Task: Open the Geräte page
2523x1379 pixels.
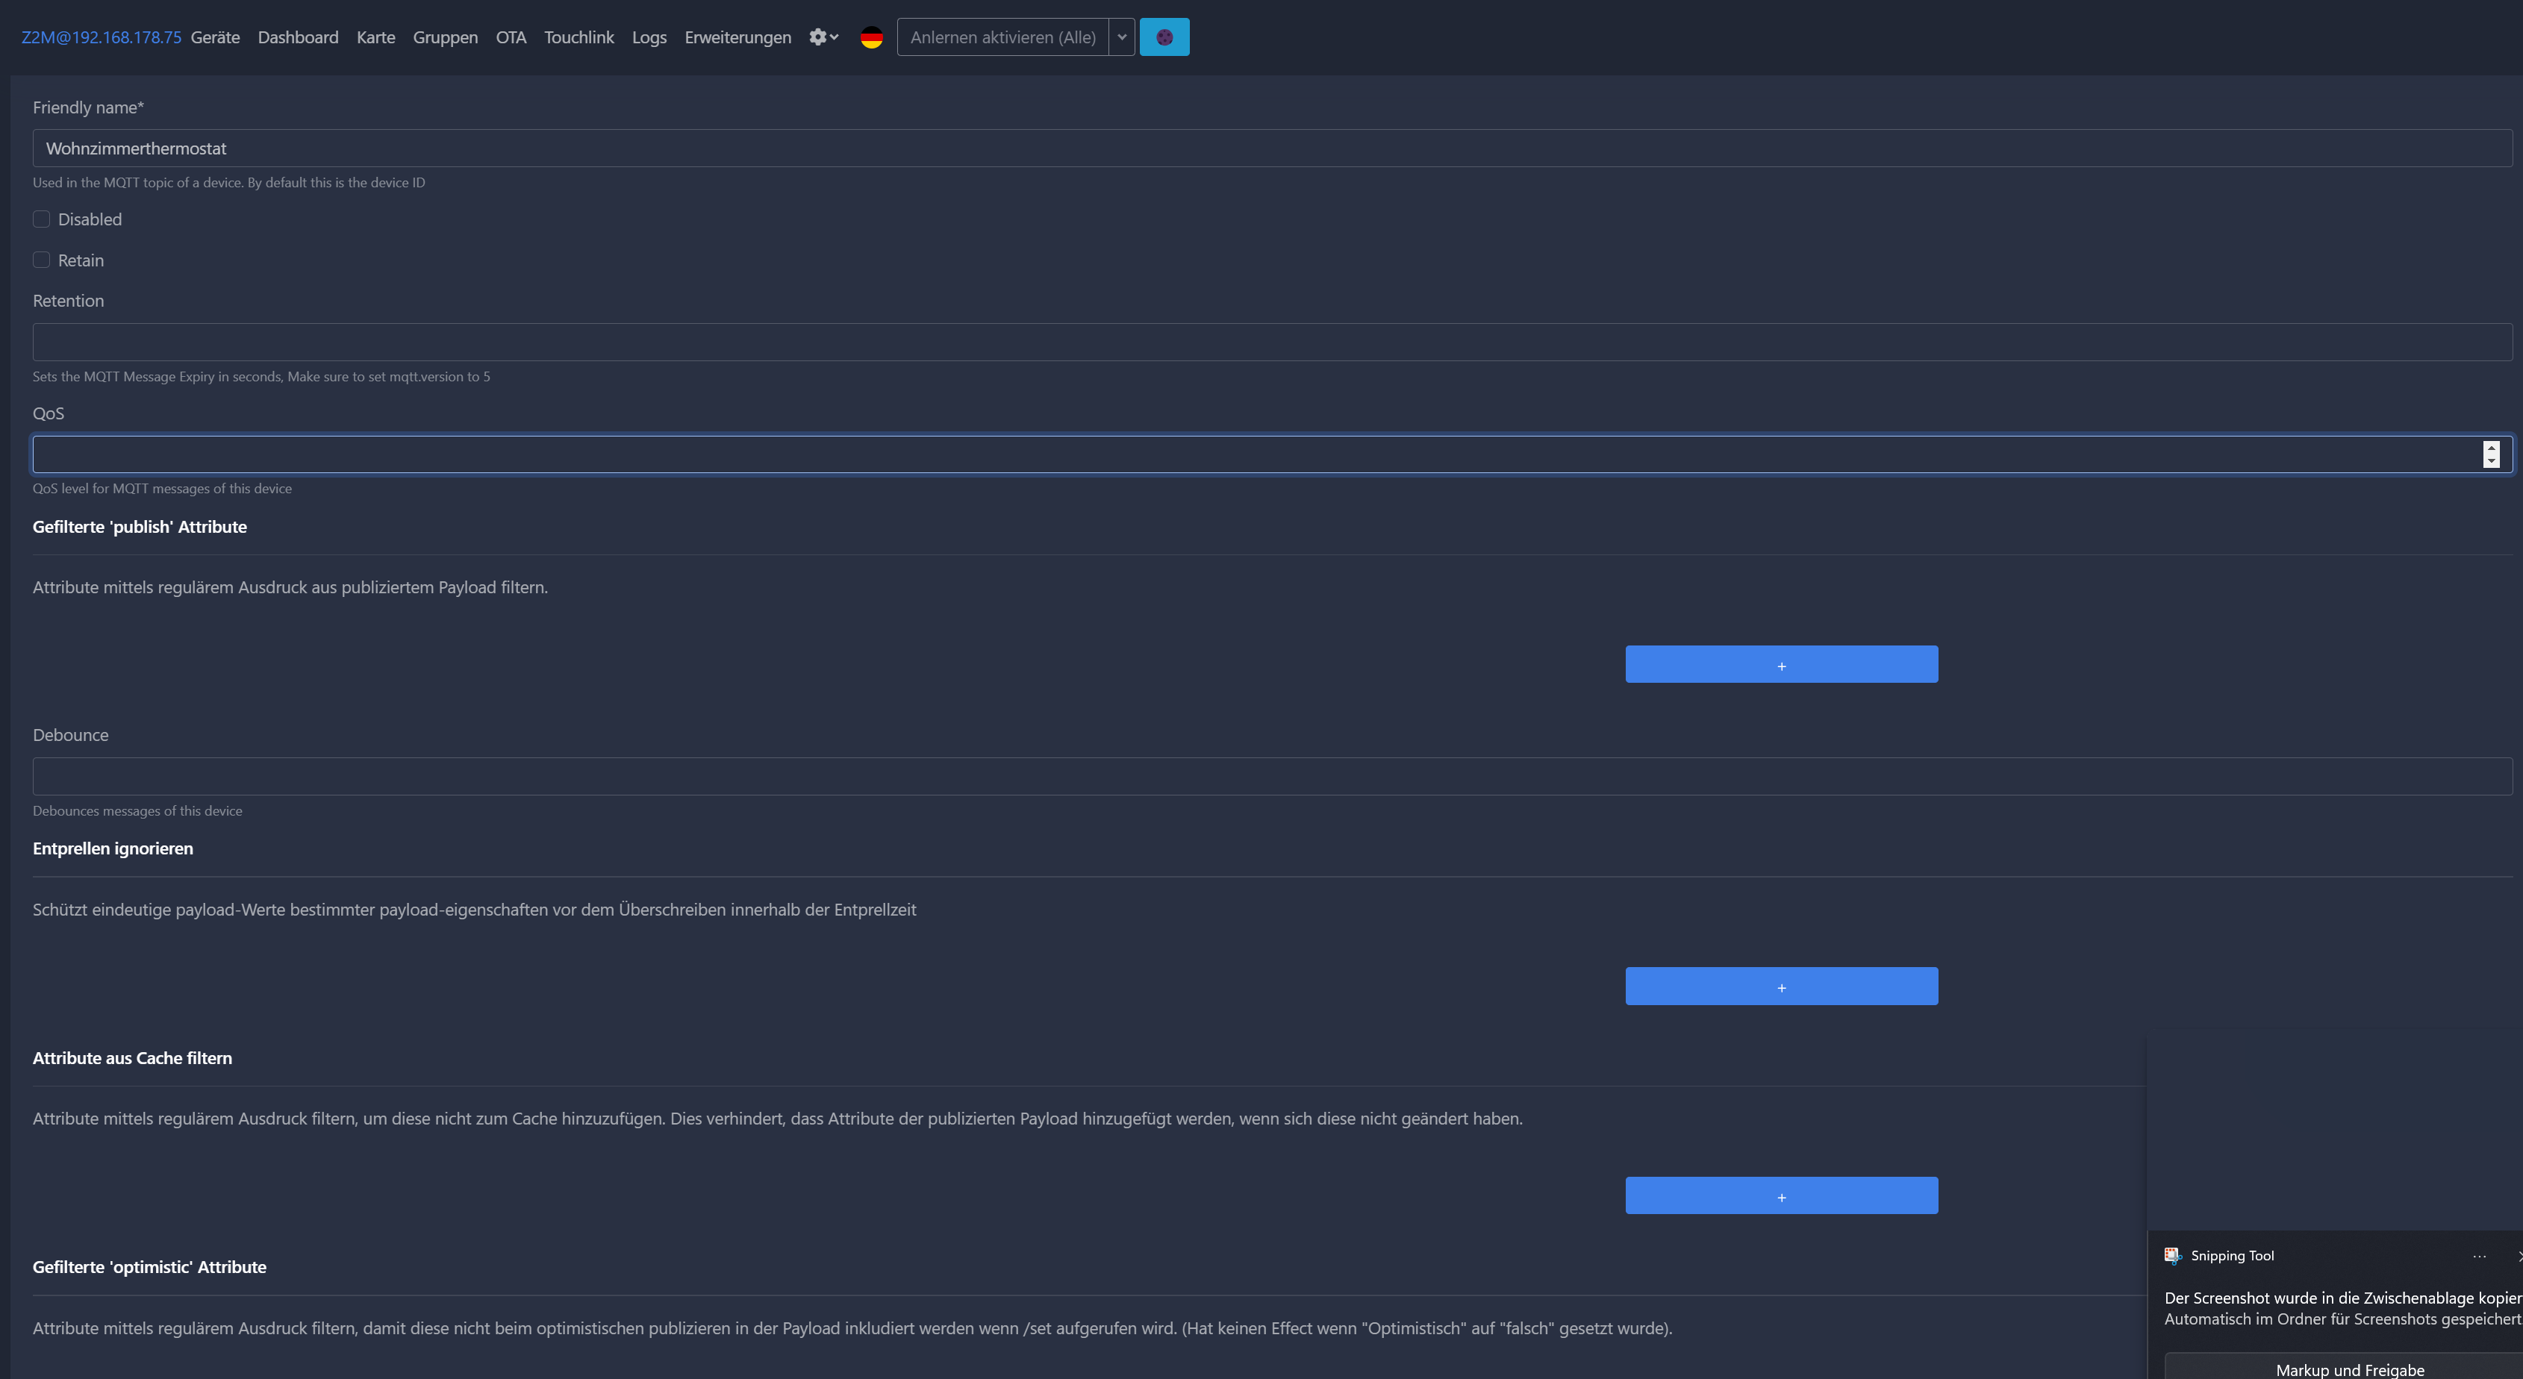Action: [x=214, y=37]
